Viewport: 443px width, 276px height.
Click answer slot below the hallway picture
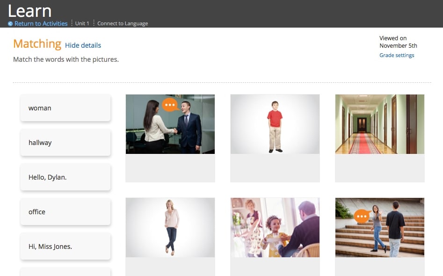click(380, 168)
